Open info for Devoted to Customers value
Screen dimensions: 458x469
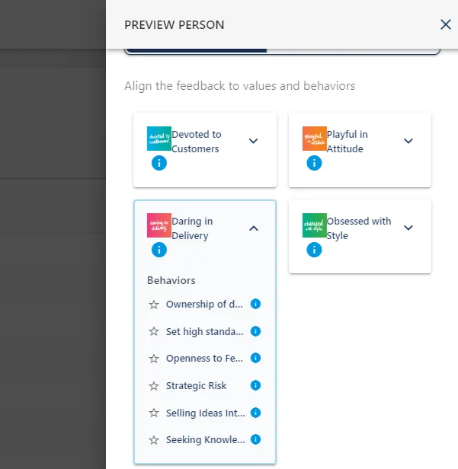(159, 163)
